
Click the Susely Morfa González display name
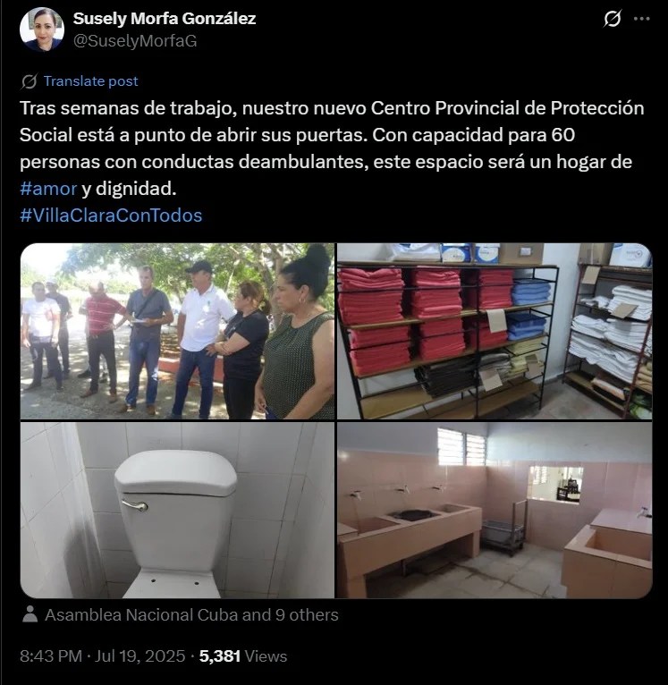click(165, 19)
